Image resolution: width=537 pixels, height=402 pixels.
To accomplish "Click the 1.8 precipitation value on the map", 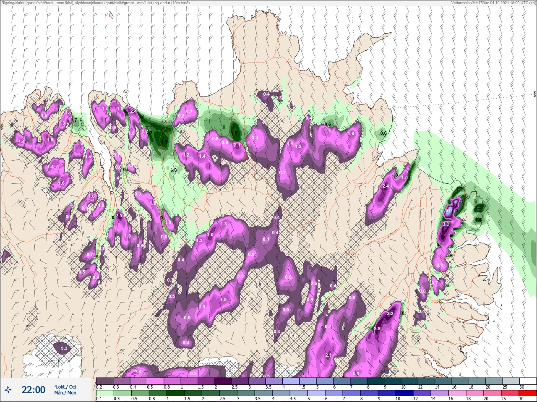I will 50,140.
